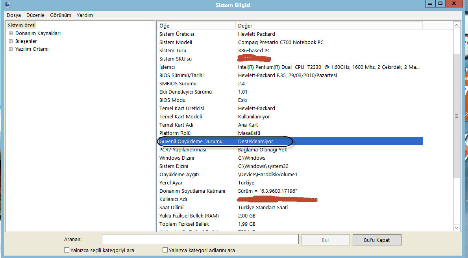Select Donanım Kaynakları tree item
This screenshot has width=468, height=258.
point(38,33)
